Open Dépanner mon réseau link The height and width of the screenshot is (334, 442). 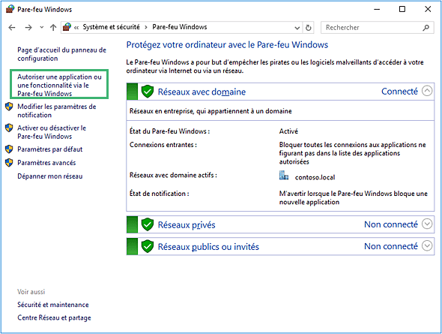coord(50,176)
